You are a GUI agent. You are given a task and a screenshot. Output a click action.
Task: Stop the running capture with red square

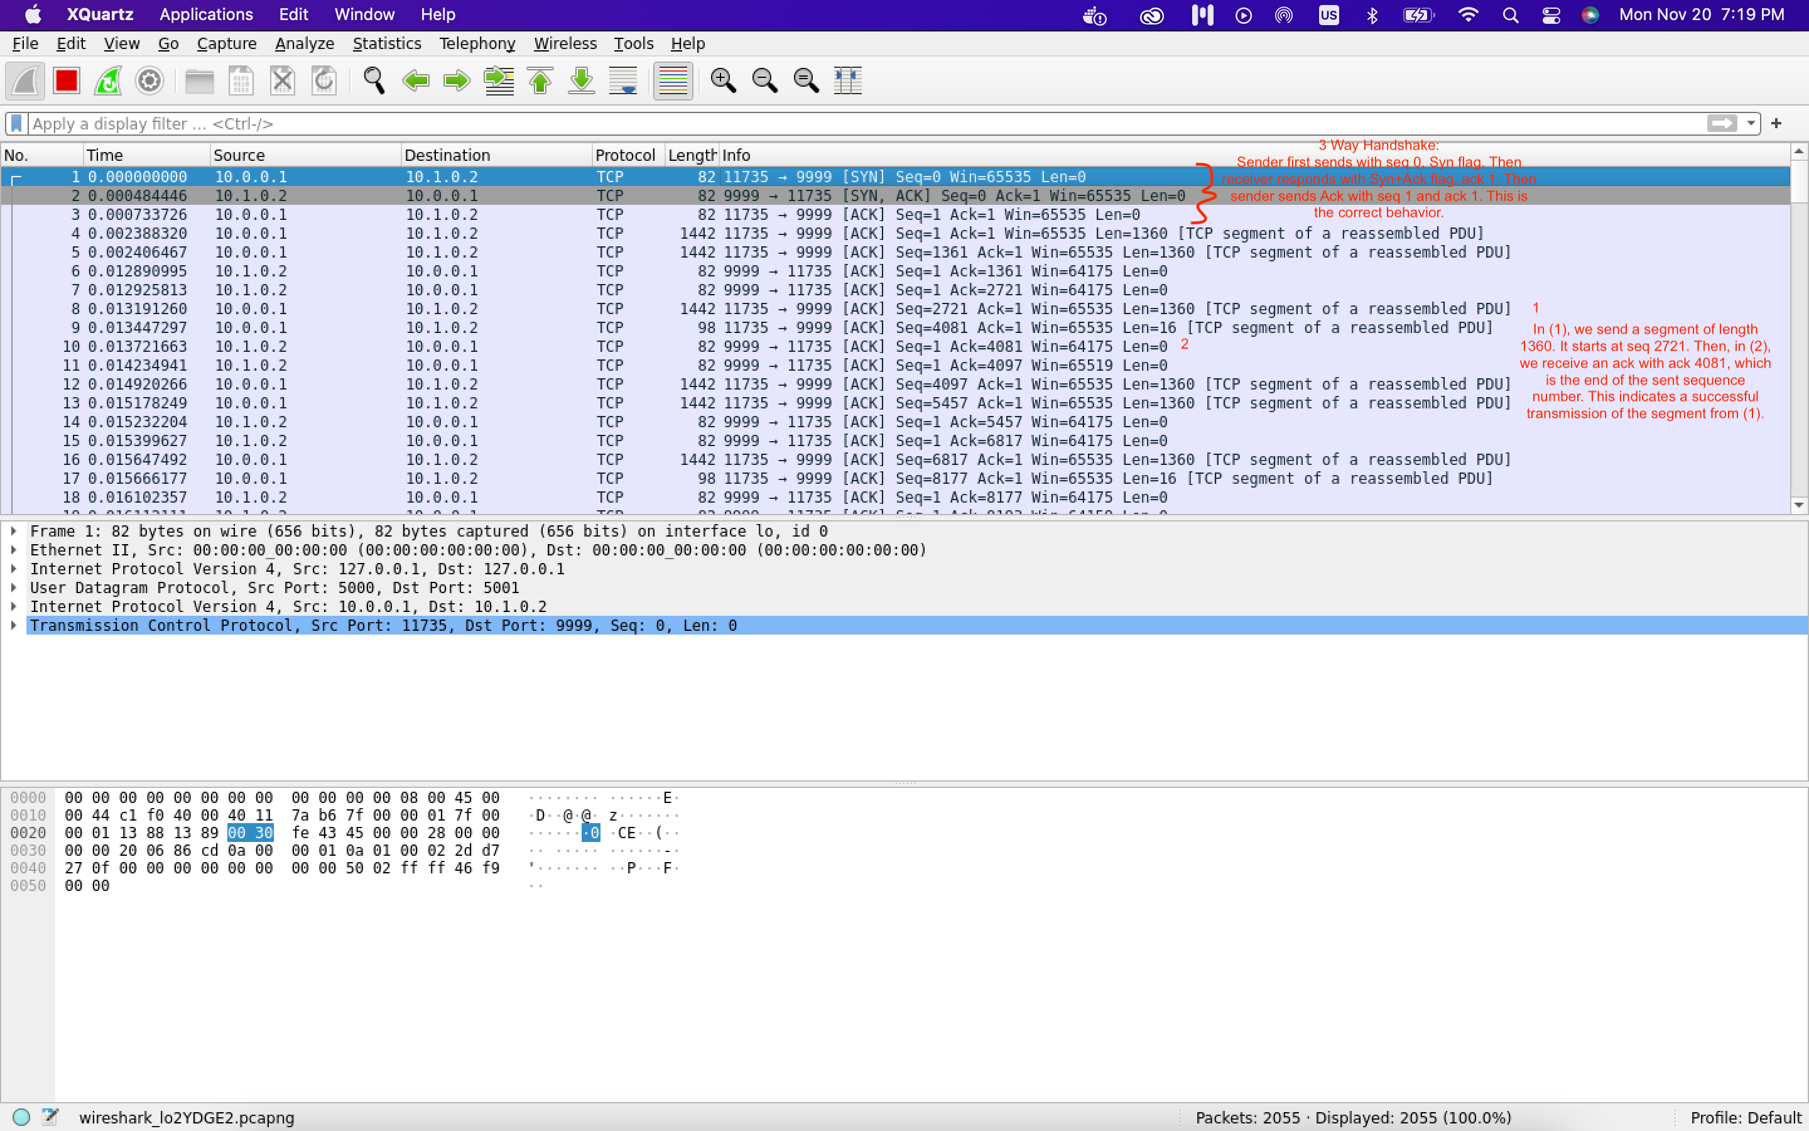click(67, 81)
